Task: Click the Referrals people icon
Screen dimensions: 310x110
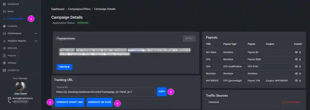Action: pyautogui.click(x=4, y=48)
